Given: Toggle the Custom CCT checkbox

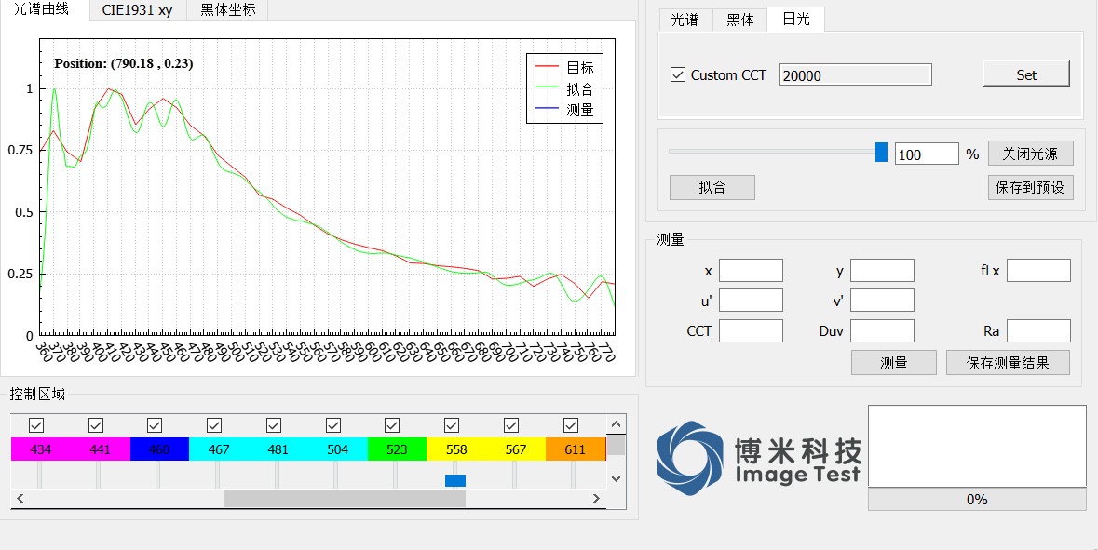Looking at the screenshot, I should [x=678, y=74].
